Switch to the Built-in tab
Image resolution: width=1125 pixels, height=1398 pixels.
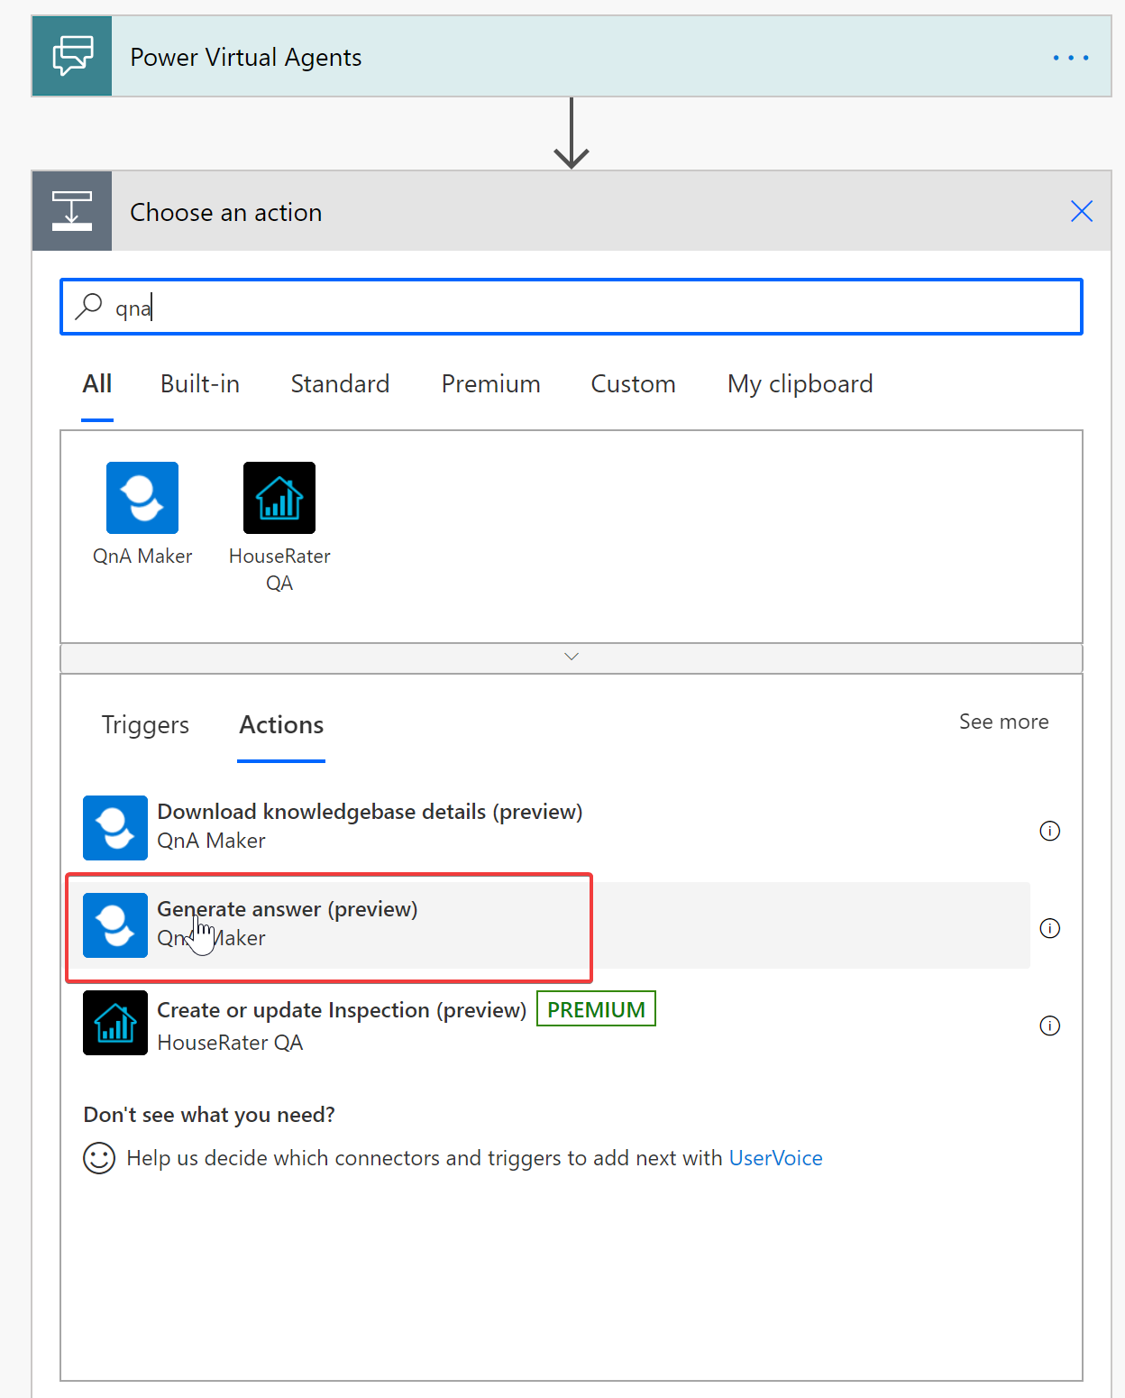199,384
